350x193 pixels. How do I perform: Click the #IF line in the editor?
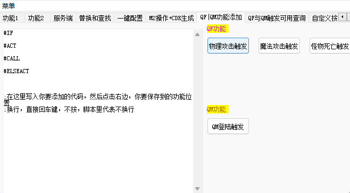click(x=9, y=33)
